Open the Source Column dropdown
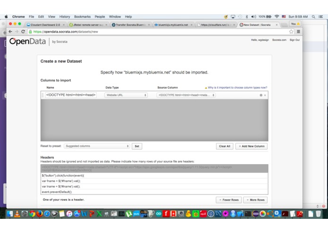 click(186, 95)
